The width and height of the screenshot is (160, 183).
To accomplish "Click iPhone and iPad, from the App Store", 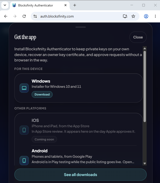I will (61, 126).
